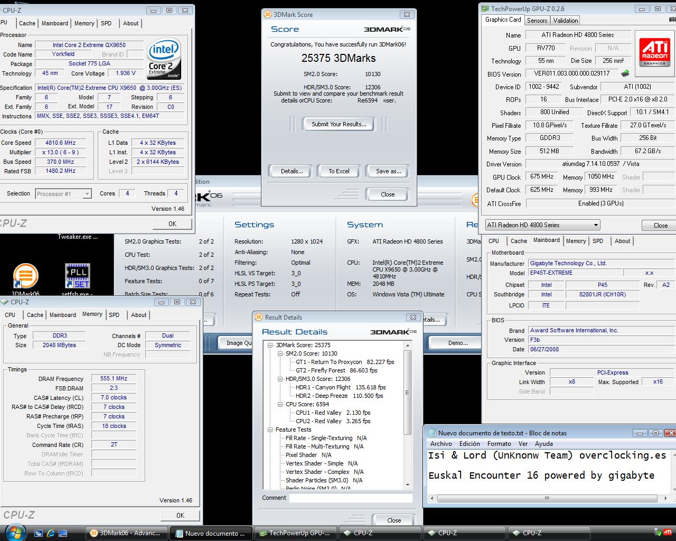The width and height of the screenshot is (676, 541).
Task: Click the Intel Core 2 Extreme logo
Action: [x=164, y=58]
